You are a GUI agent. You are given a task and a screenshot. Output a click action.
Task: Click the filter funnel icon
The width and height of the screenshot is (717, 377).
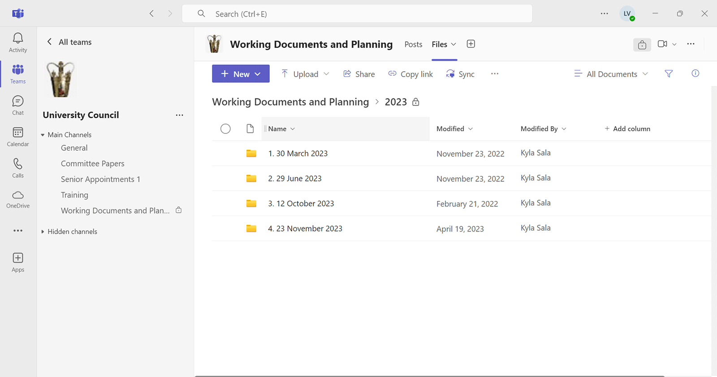coord(669,74)
